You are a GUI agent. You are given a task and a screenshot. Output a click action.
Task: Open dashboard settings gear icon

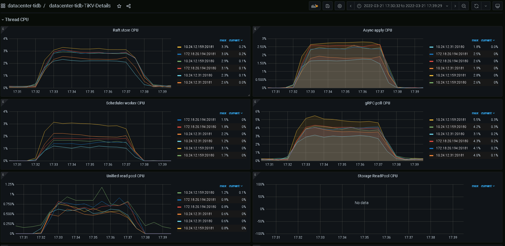tap(340, 6)
